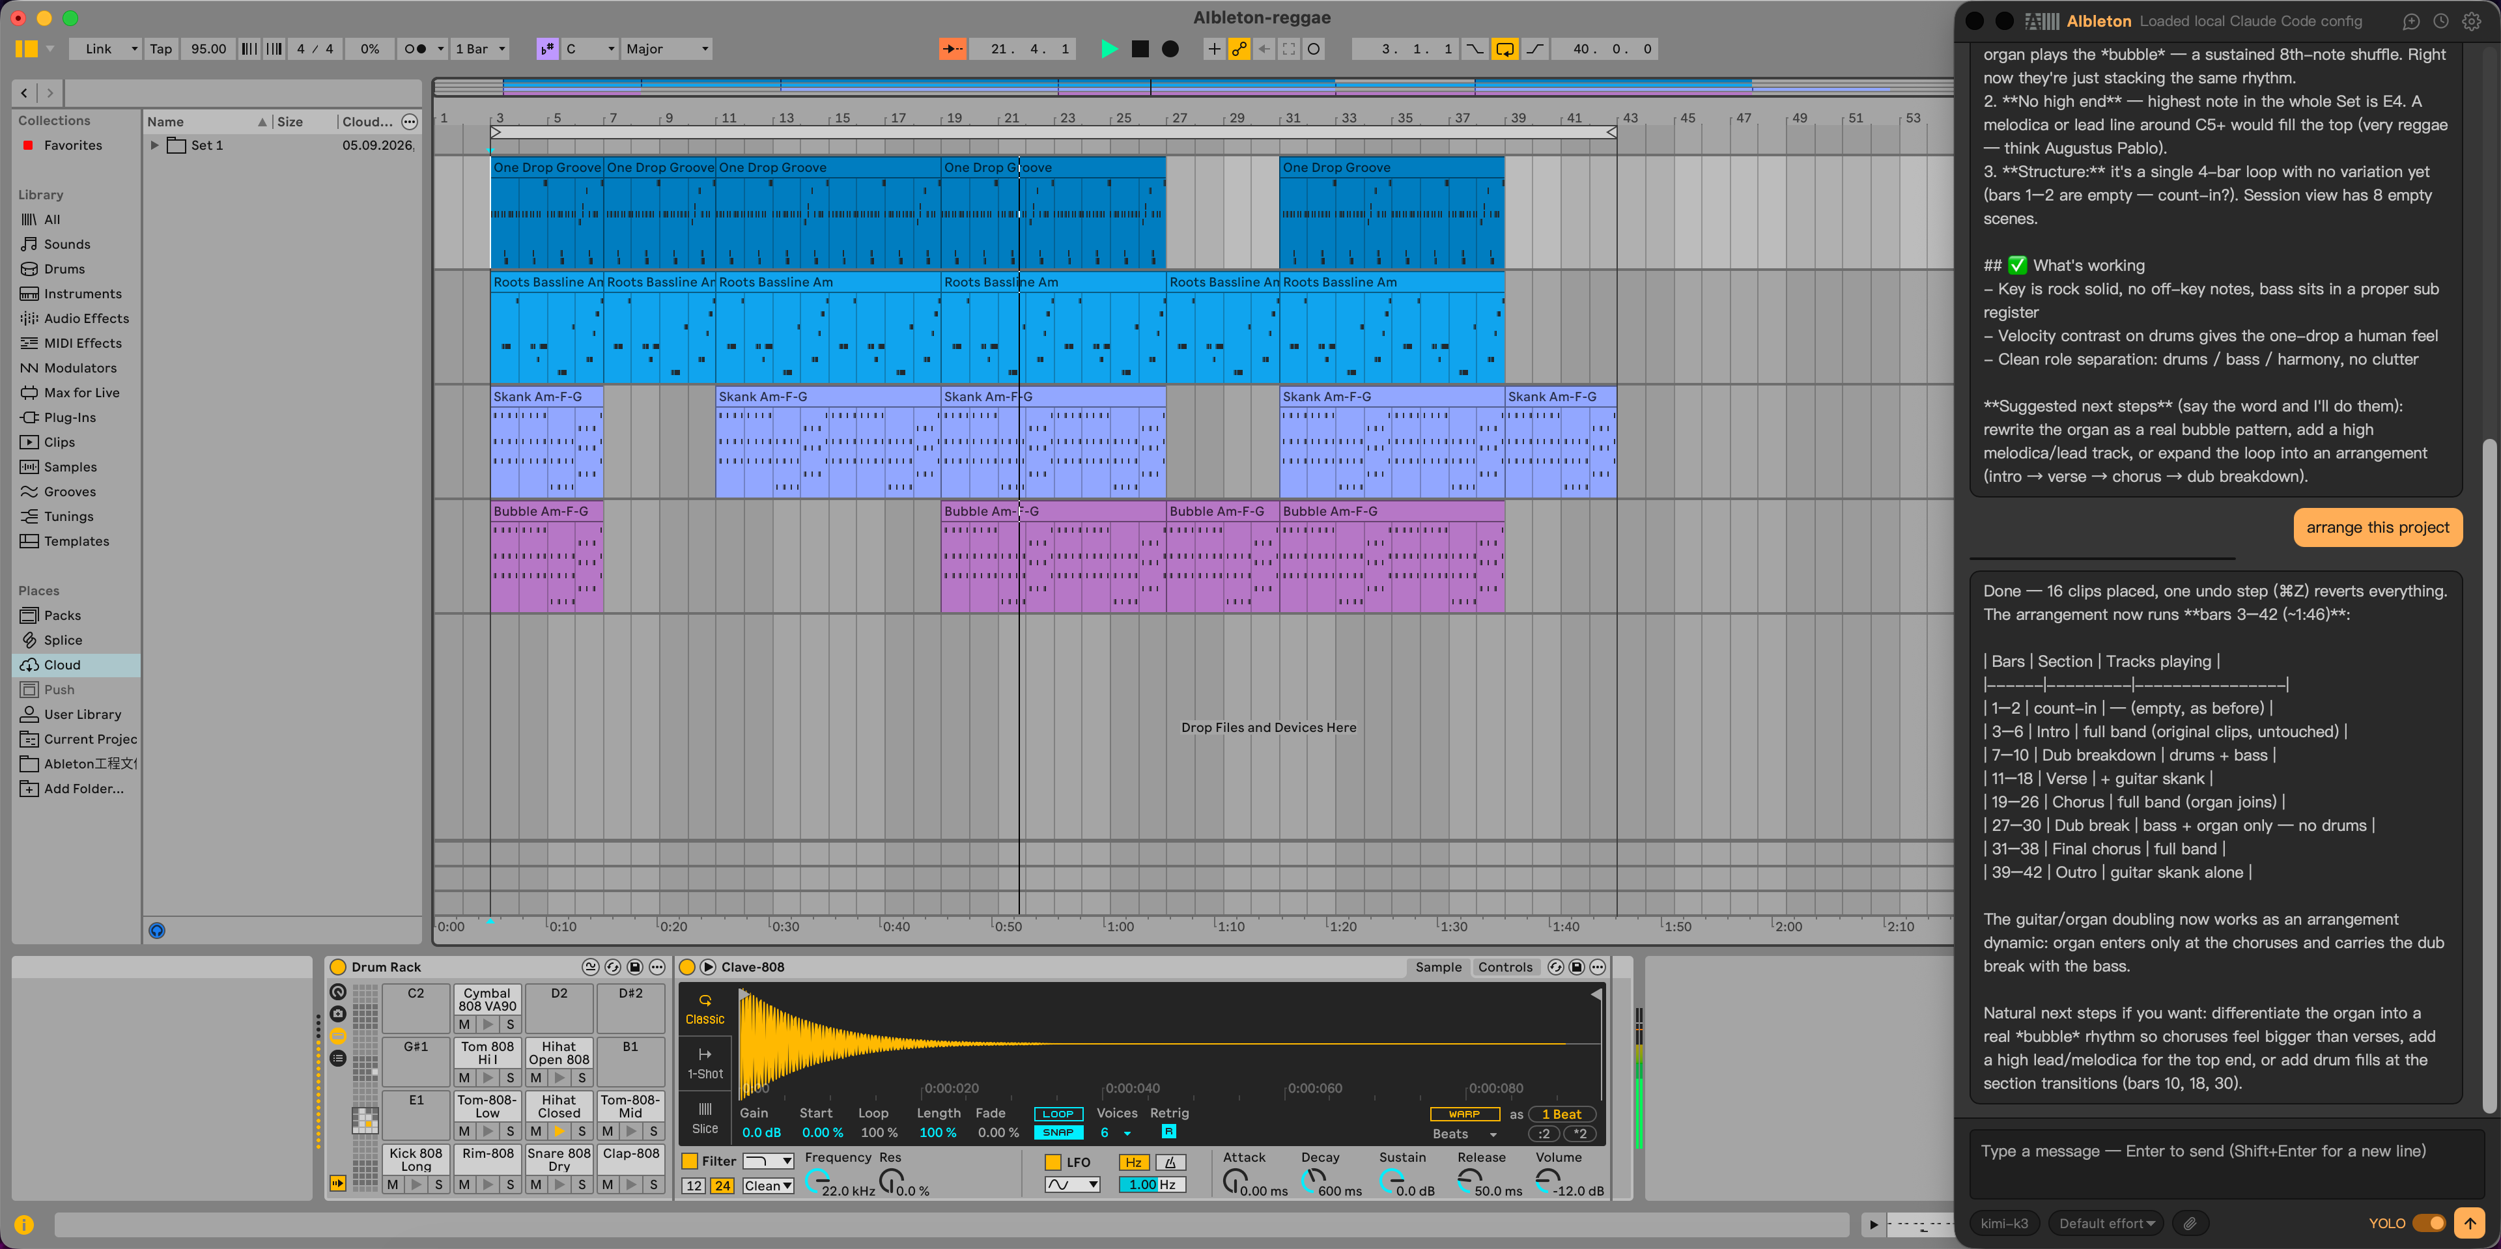
Task: Show Drum Rack macro controls icon
Action: [338, 991]
